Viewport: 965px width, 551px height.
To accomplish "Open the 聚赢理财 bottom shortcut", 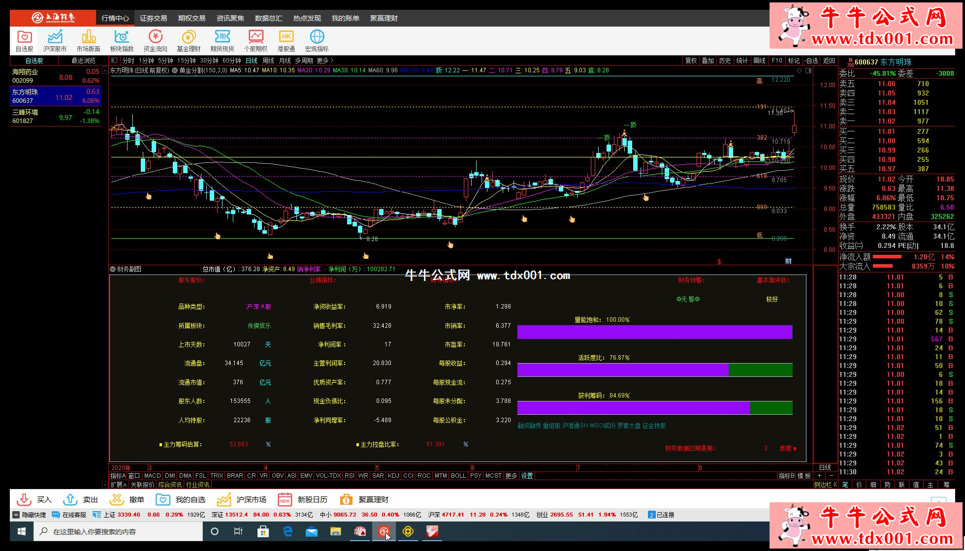I will click(x=363, y=499).
